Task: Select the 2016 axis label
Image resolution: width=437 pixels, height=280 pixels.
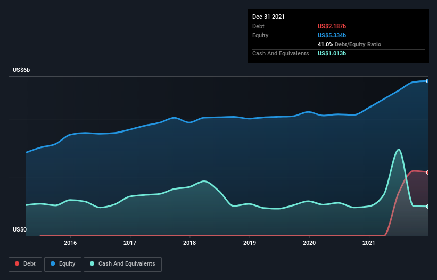Action: point(70,243)
